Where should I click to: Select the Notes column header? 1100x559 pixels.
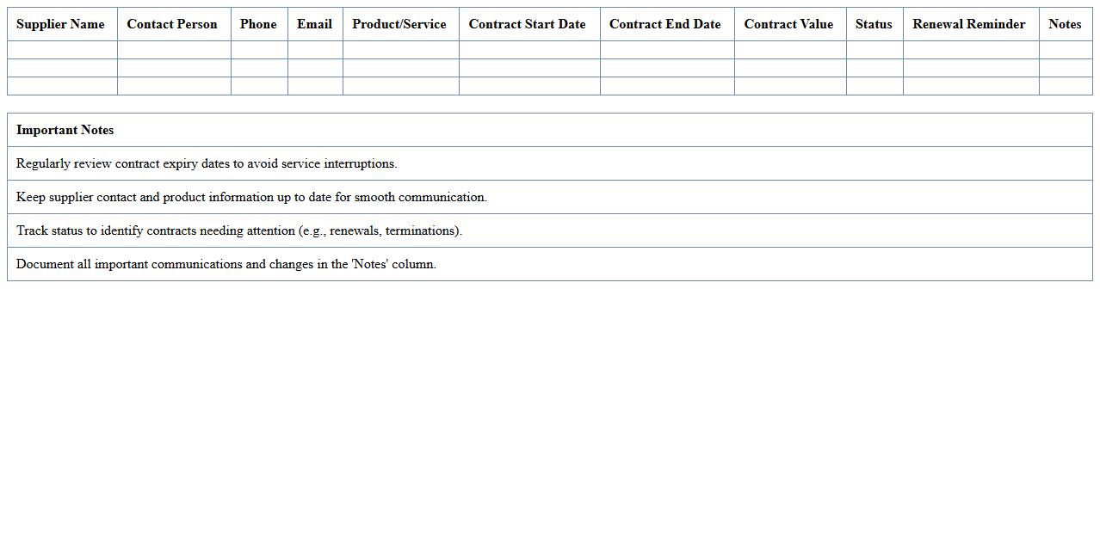click(1065, 24)
